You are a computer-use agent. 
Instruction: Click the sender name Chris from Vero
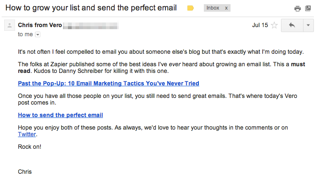point(40,25)
